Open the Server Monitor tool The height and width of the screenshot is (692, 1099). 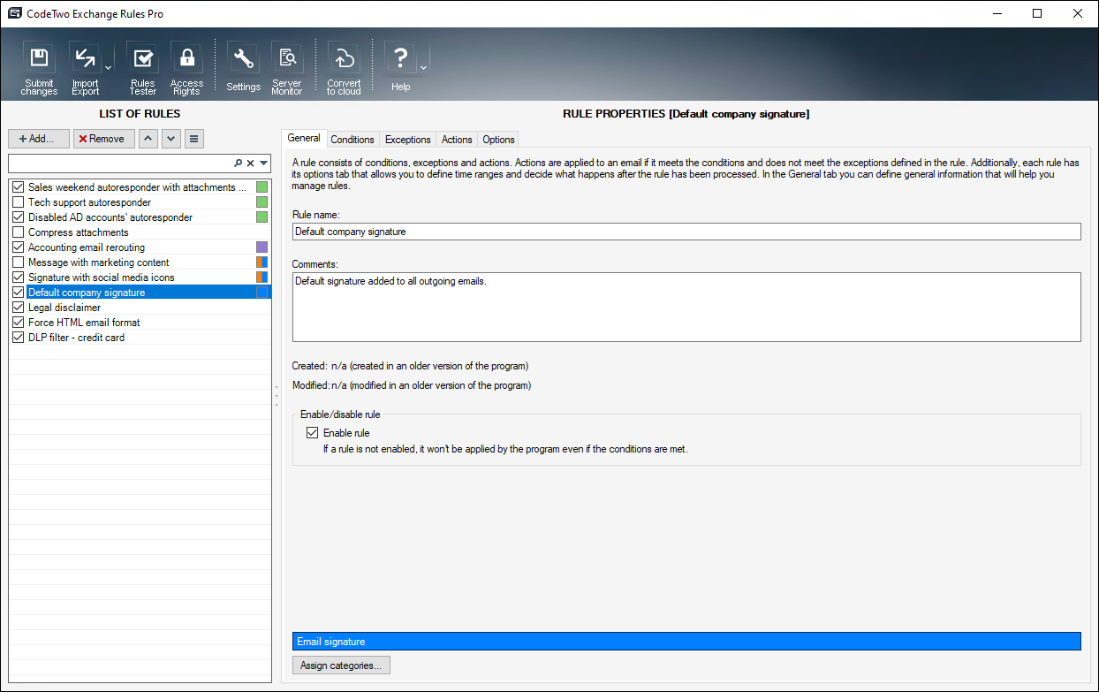point(286,69)
